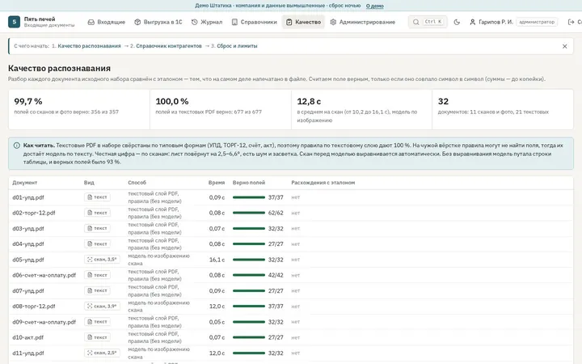582x364 pixels.
Task: Click the Способ column header
Action: click(x=137, y=183)
